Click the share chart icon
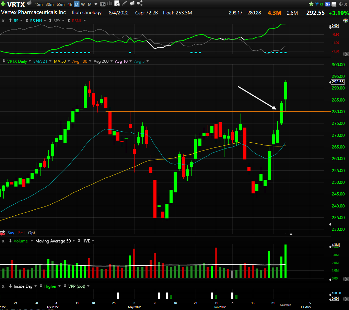 click(x=140, y=3)
